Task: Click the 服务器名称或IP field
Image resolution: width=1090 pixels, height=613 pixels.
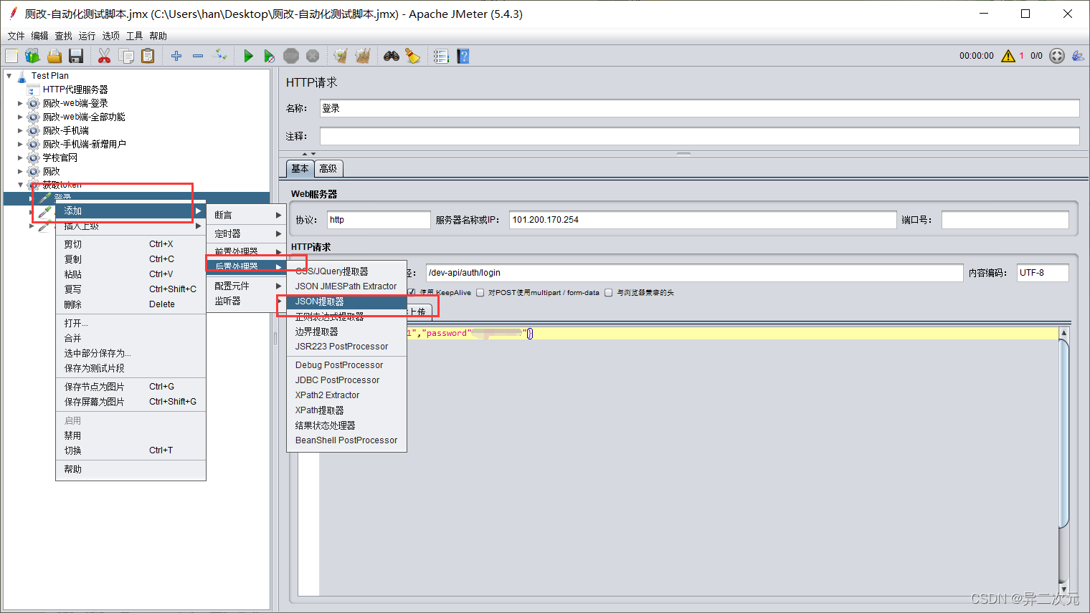Action: (x=703, y=220)
